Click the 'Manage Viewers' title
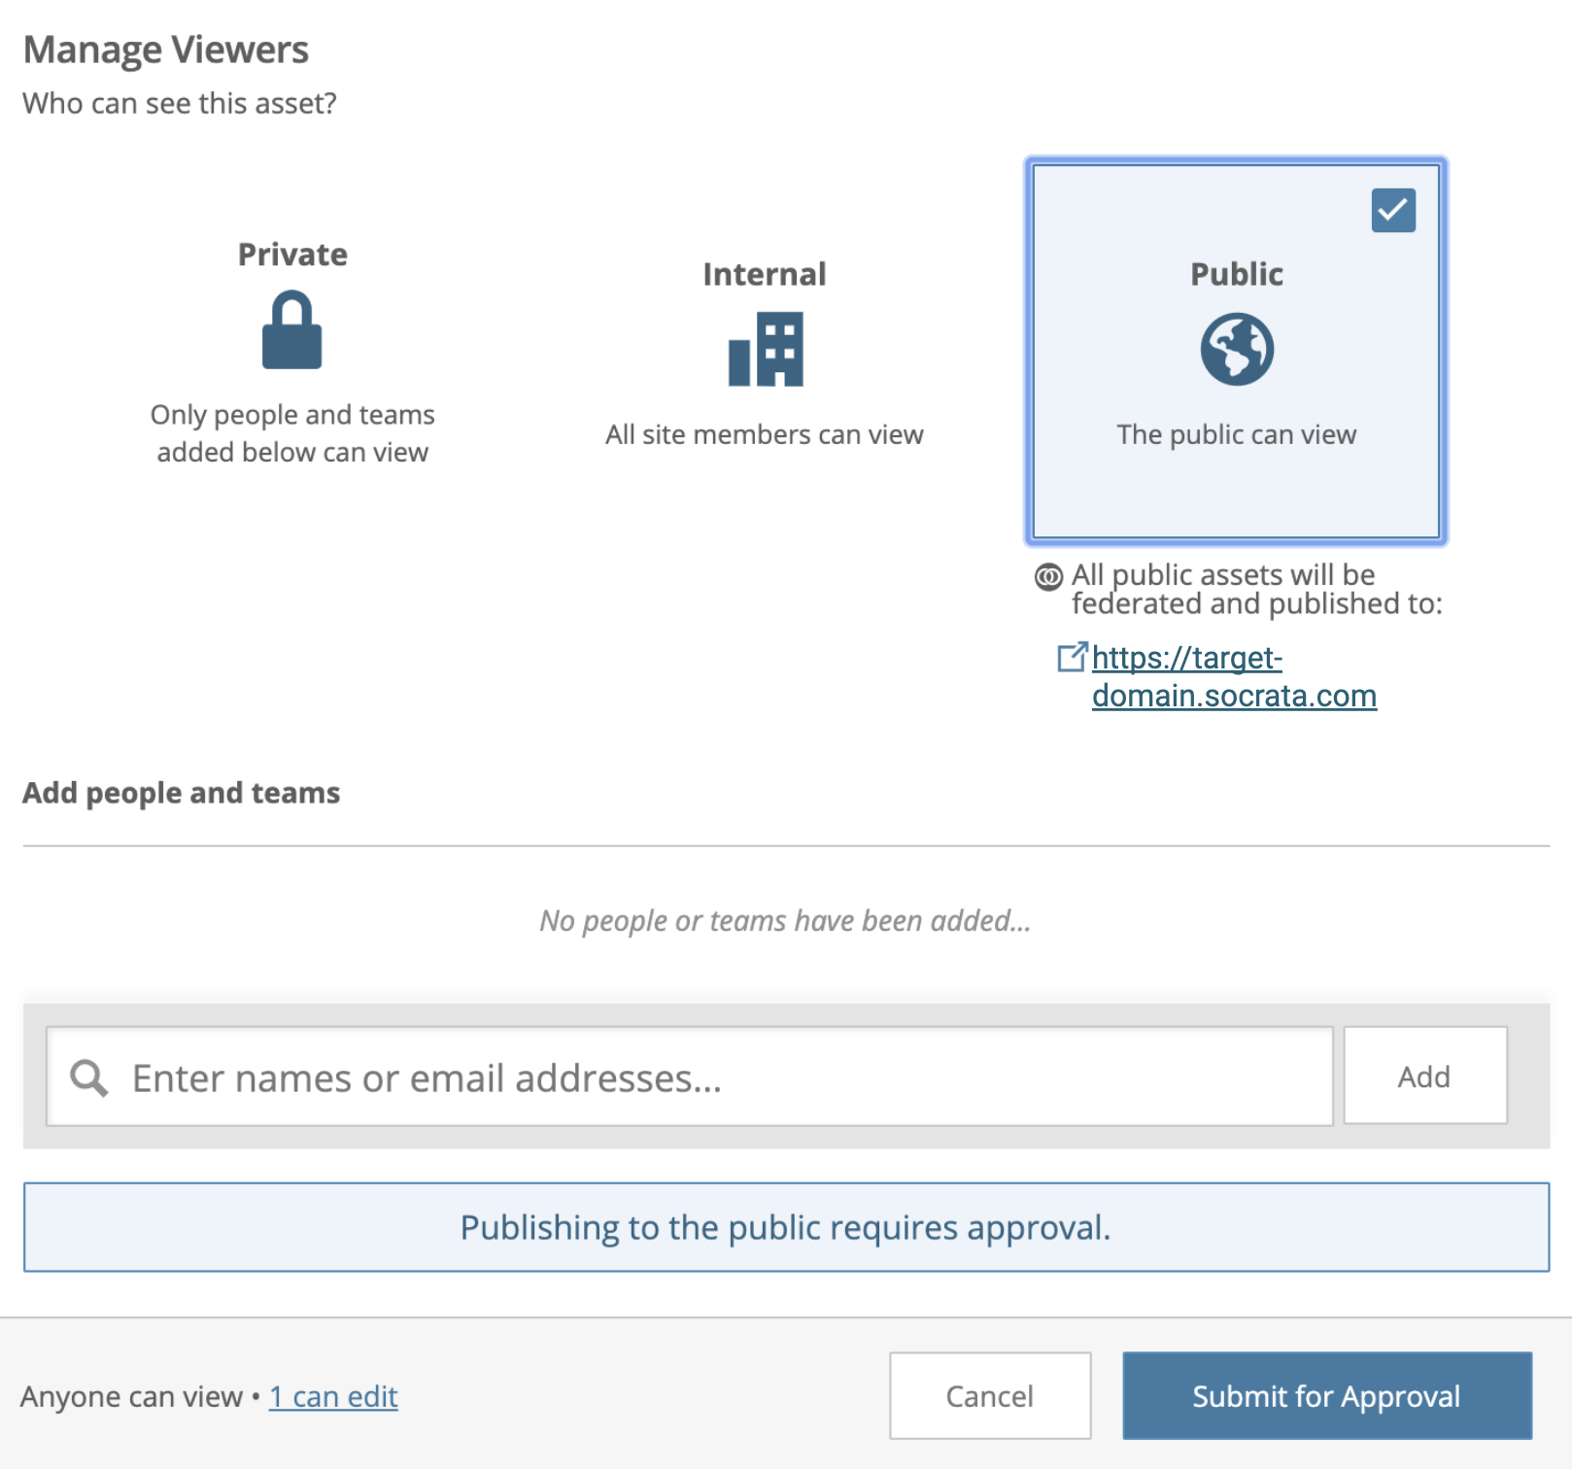1572x1469 pixels. pos(166,50)
